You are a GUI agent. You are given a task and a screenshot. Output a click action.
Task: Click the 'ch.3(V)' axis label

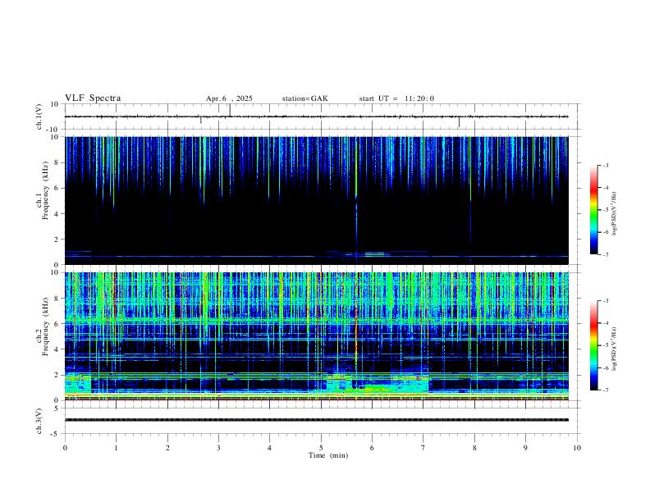[39, 422]
